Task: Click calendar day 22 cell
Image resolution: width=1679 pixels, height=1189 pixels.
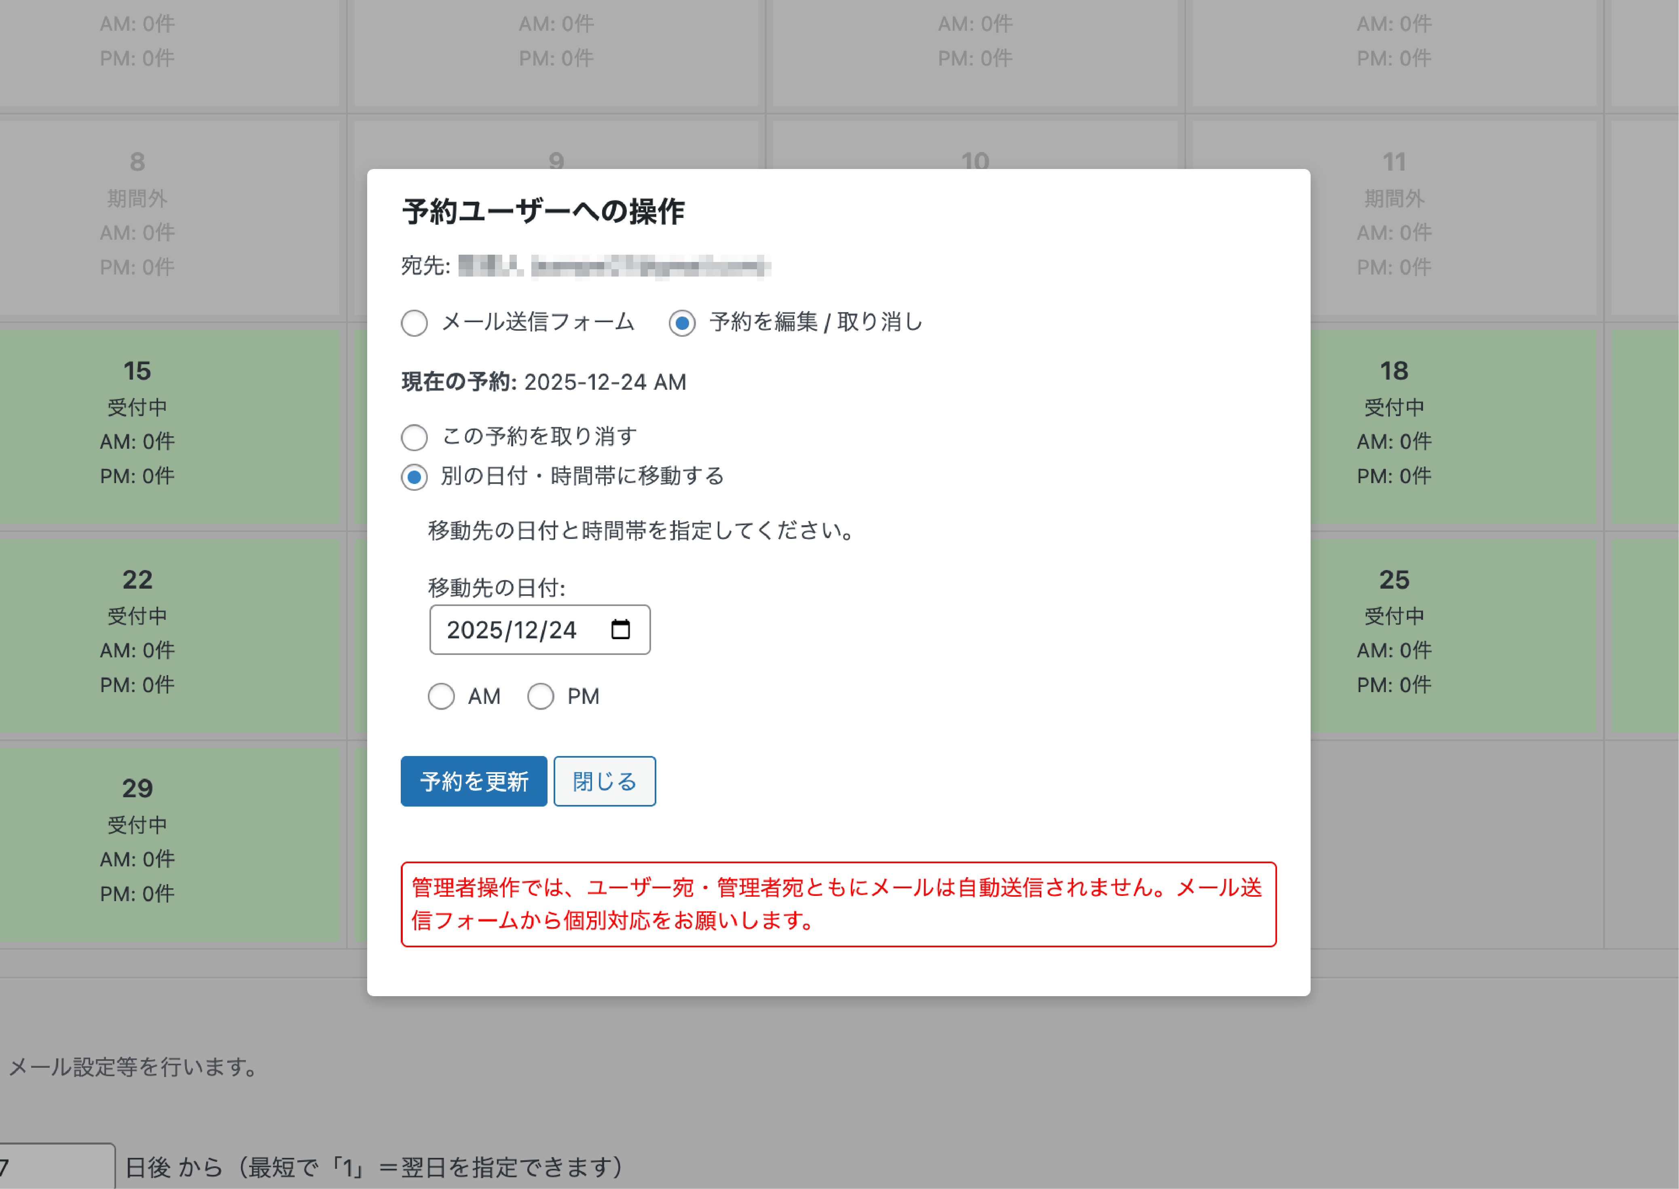Action: click(x=137, y=633)
